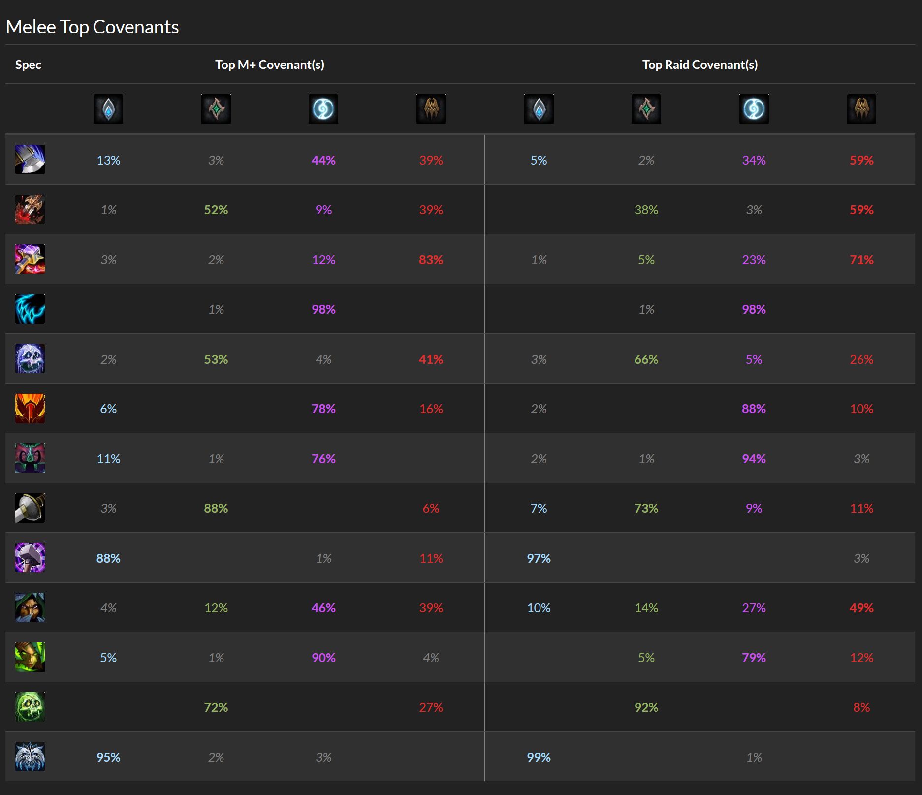Click the Kyrian icon under Top M+ Covenant(s)
The width and height of the screenshot is (922, 795).
(108, 109)
